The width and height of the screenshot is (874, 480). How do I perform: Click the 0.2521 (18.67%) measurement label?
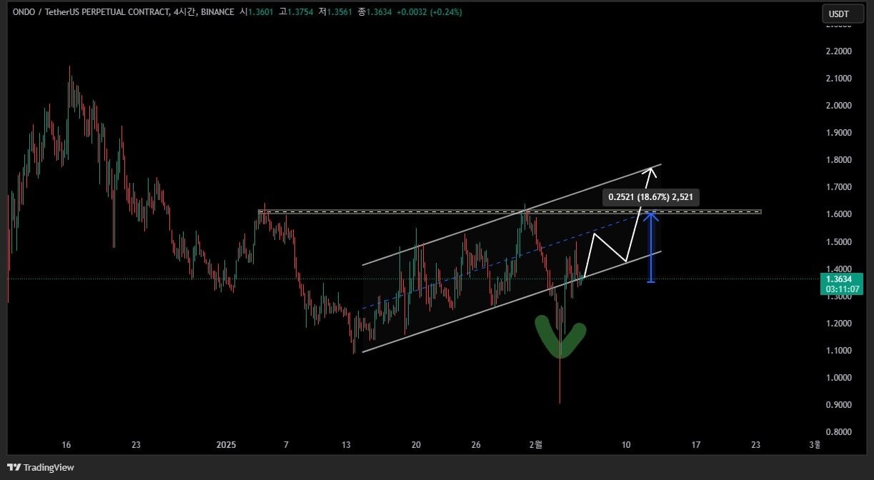650,196
